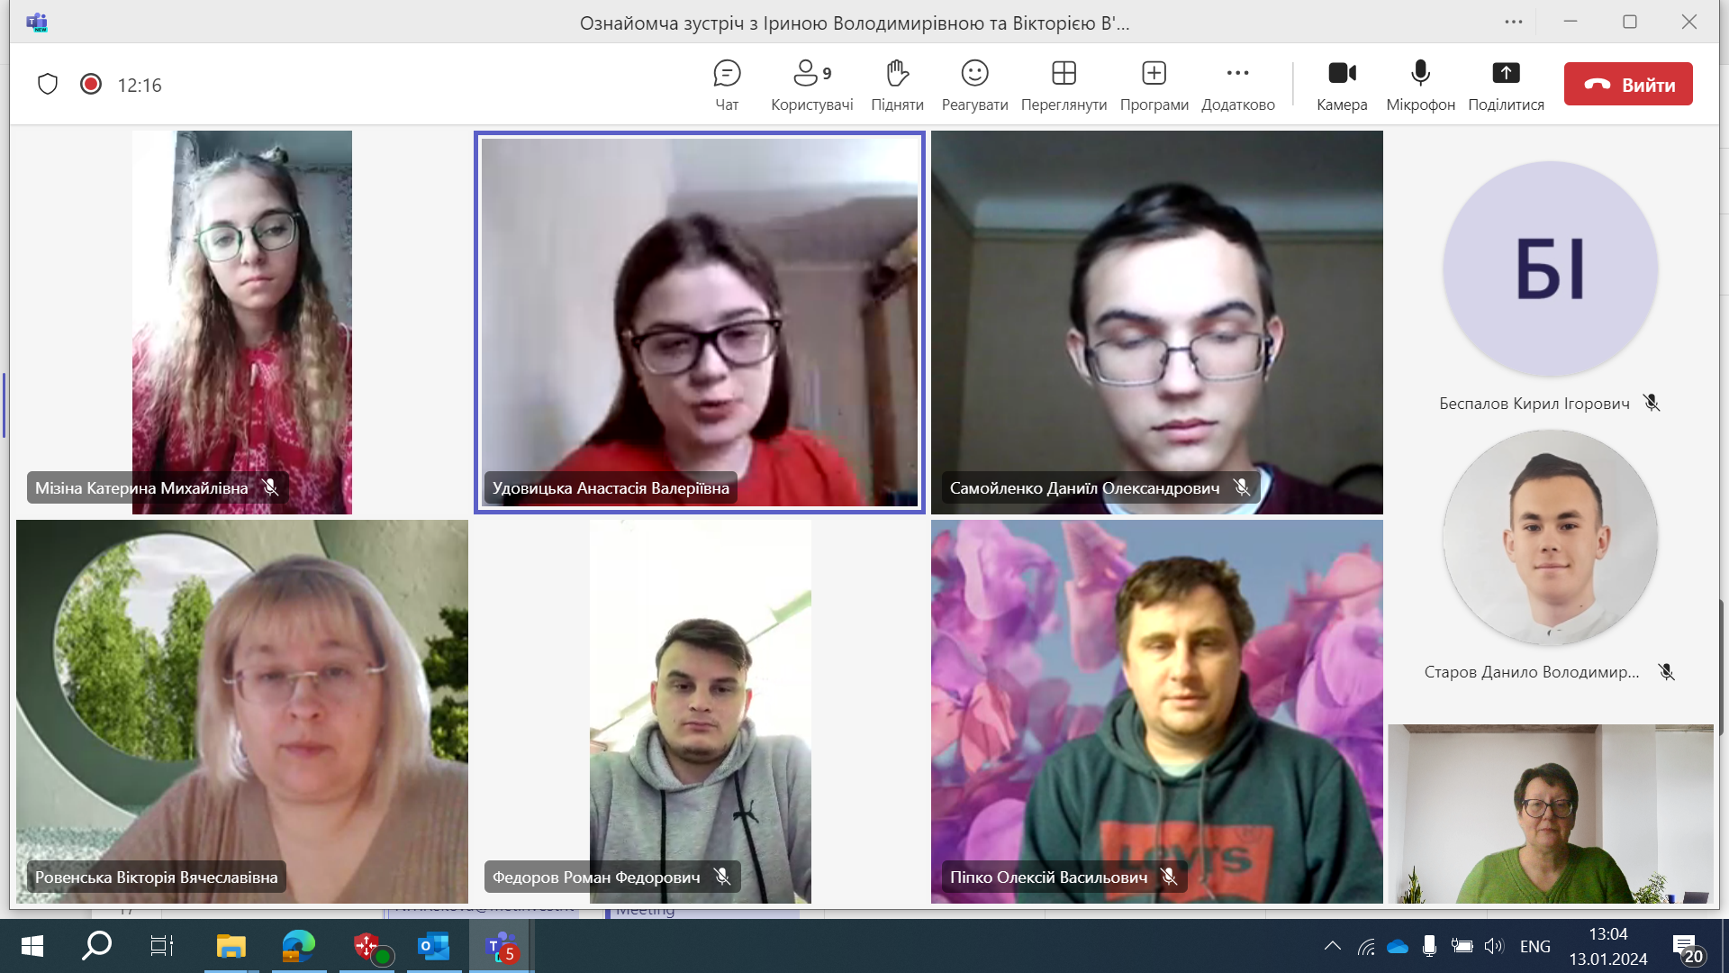Screen dimensions: 1729x973
Task: Open Реагувати reactions menu
Action: tap(974, 85)
